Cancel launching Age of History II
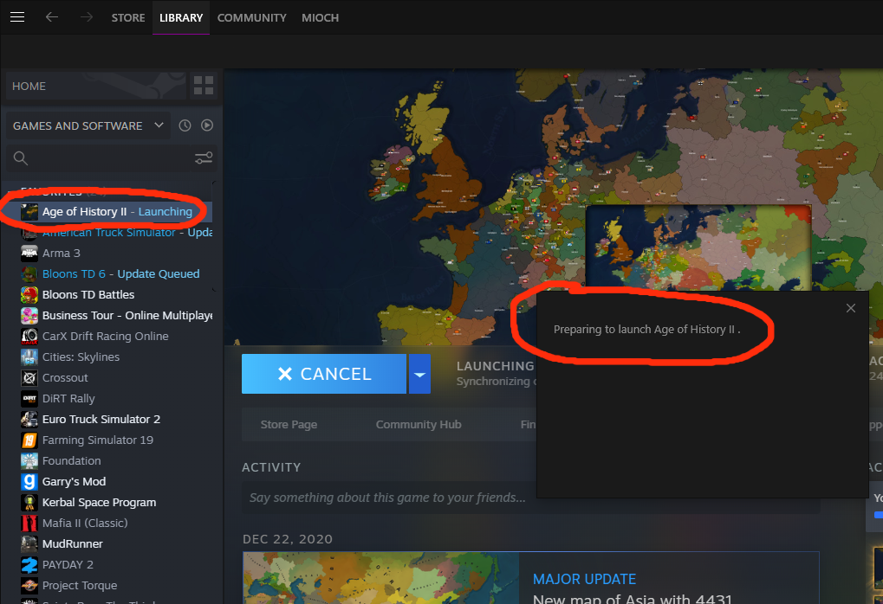The height and width of the screenshot is (604, 883). 324,374
